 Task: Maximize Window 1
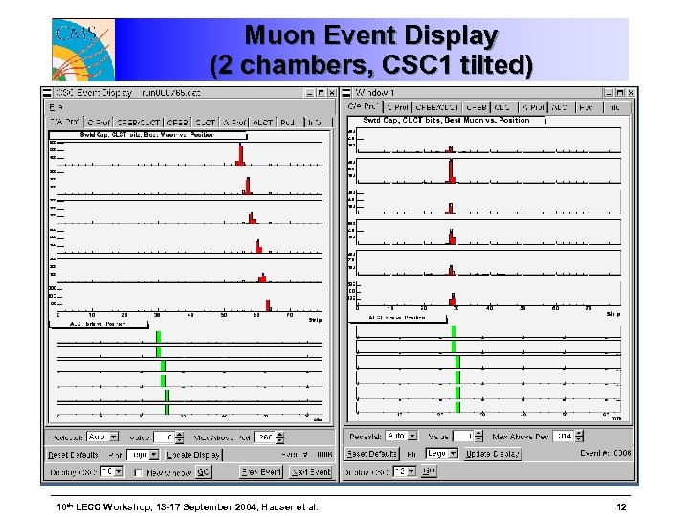point(620,92)
